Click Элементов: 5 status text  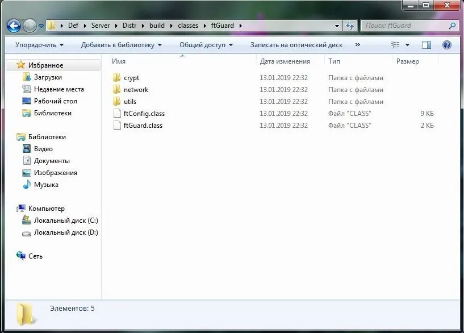pos(72,309)
